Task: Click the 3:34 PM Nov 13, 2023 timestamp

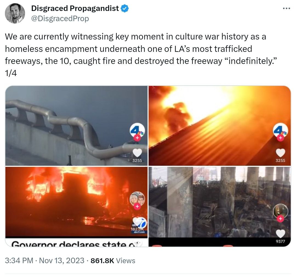Action: [x=45, y=261]
